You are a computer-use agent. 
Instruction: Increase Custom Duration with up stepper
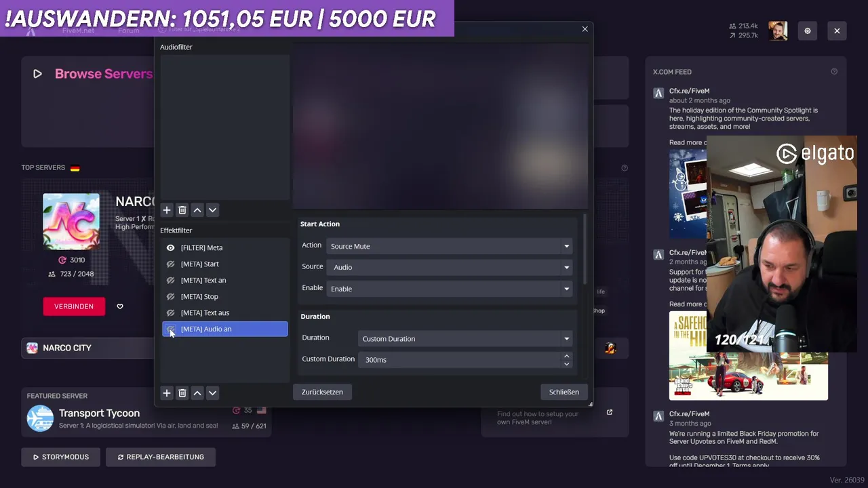(x=566, y=355)
